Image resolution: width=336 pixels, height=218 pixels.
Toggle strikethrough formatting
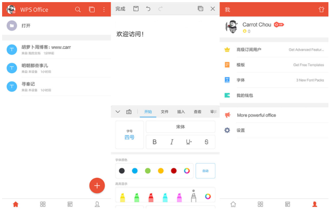206,142
